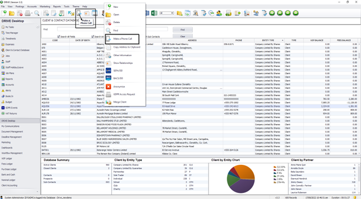This screenshot has height=199, width=361.
Task: Open the Tools menu
Action: 67,6
